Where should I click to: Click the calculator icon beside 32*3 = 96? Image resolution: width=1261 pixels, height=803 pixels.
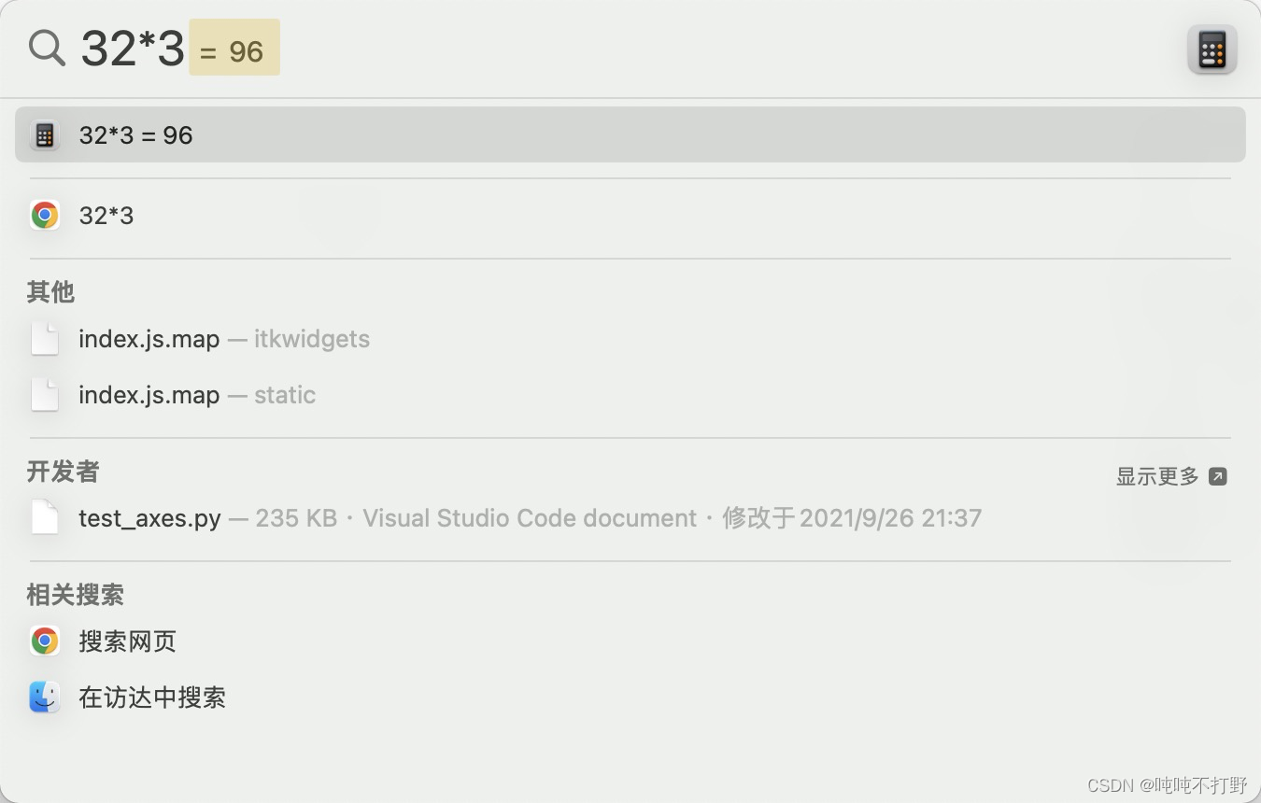point(45,135)
